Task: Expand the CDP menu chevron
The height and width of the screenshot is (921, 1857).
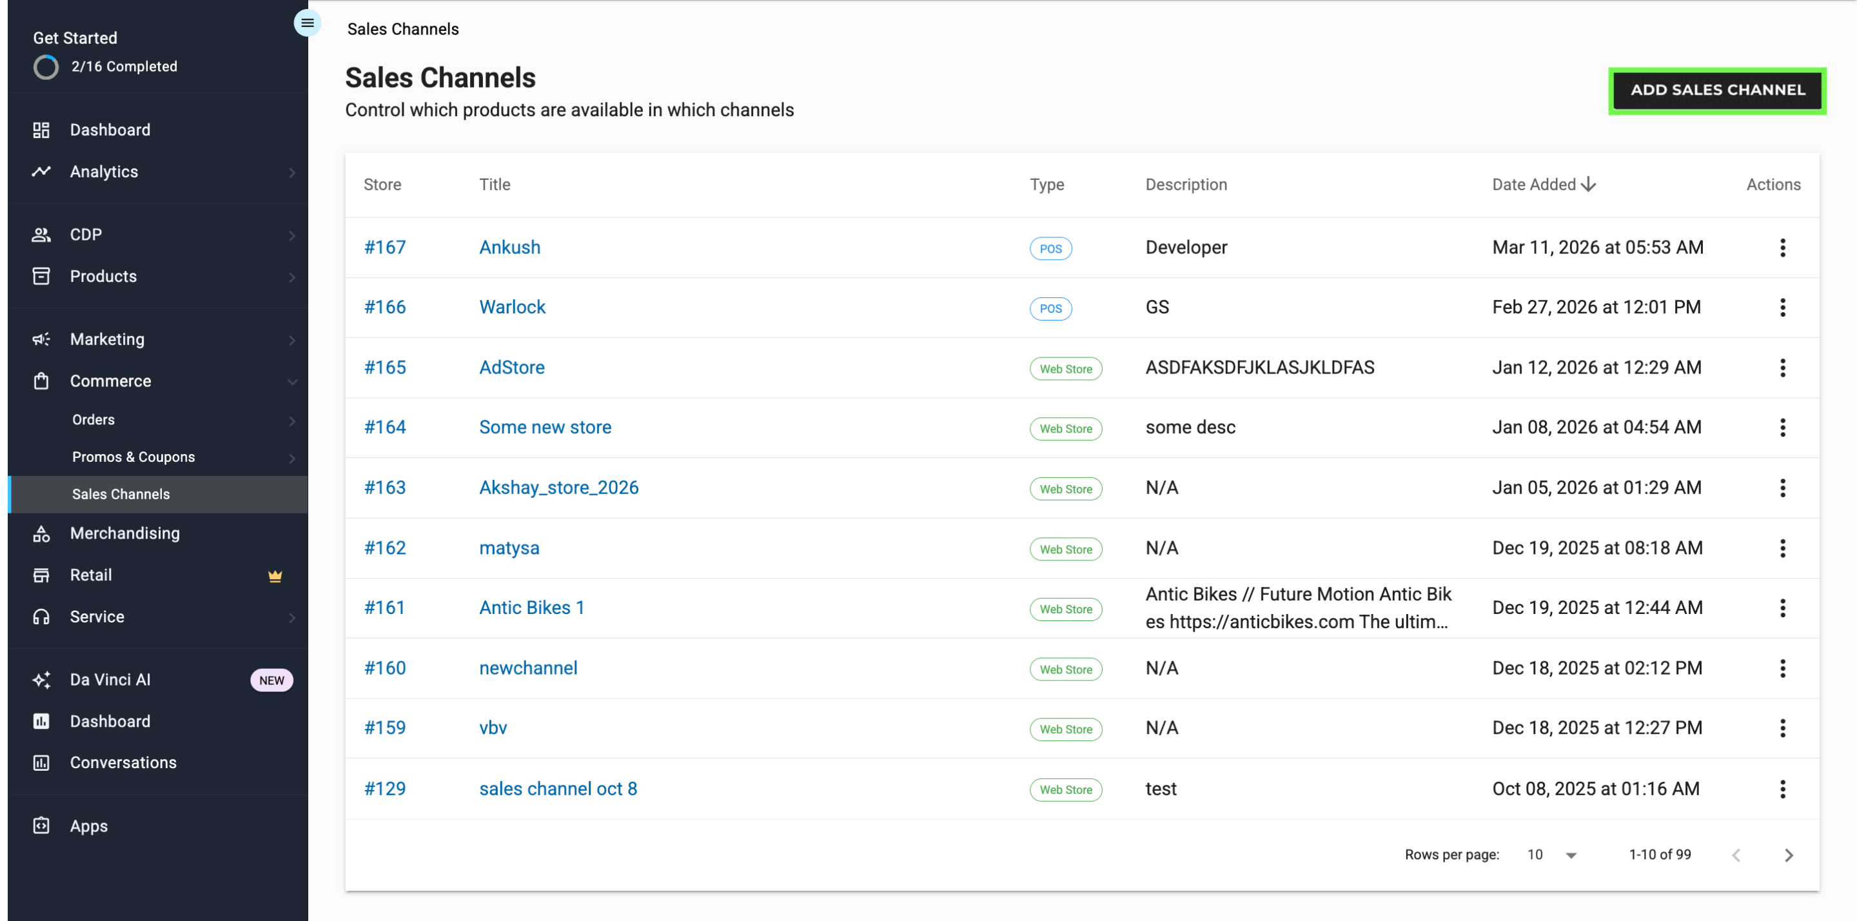Action: [292, 235]
